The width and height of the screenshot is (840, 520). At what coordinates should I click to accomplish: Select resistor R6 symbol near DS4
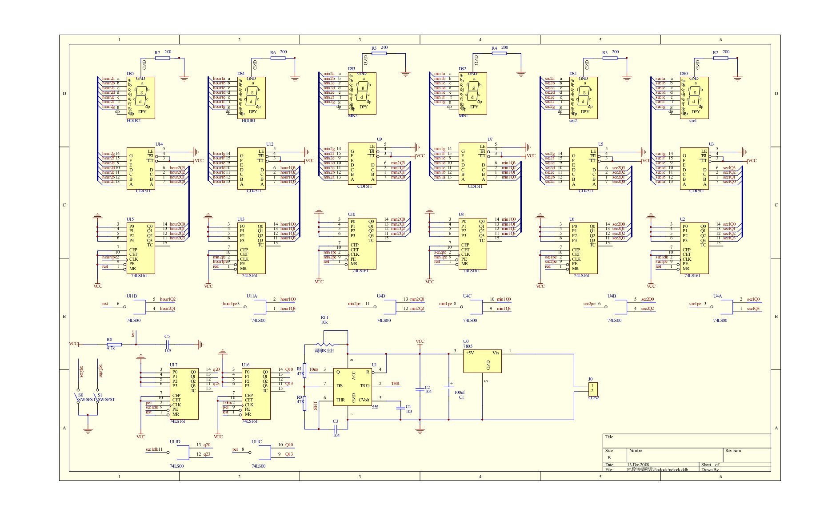pos(278,58)
